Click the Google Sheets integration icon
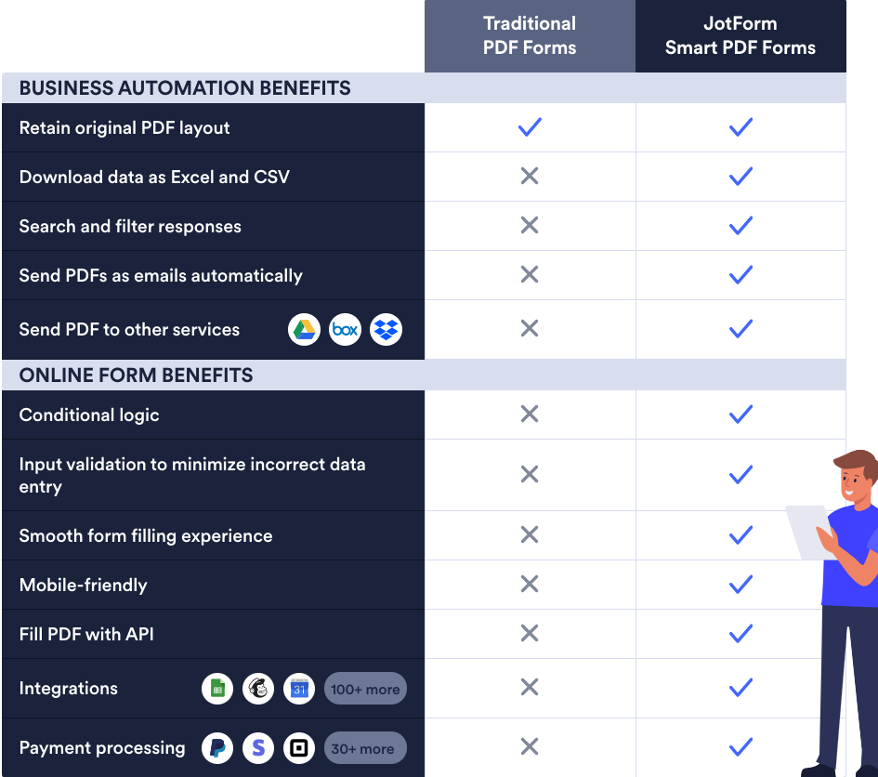Screen dimensions: 878x777 pyautogui.click(x=217, y=689)
